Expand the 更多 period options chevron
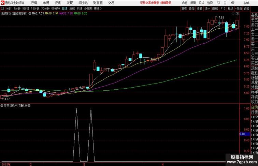258x166 pixels. tap(101, 9)
